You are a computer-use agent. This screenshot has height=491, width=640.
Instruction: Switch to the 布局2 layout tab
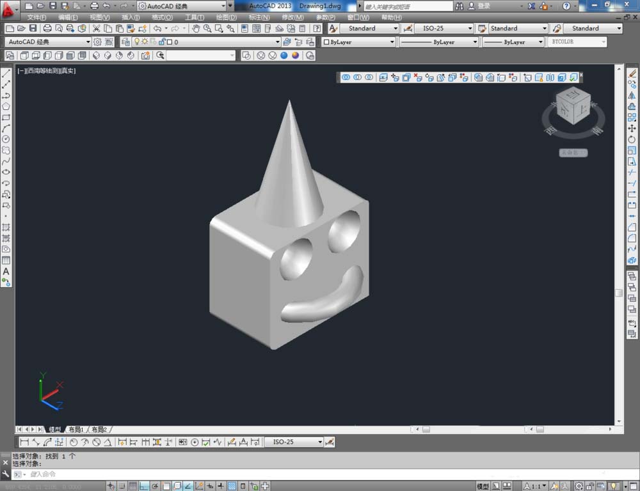tap(99, 430)
